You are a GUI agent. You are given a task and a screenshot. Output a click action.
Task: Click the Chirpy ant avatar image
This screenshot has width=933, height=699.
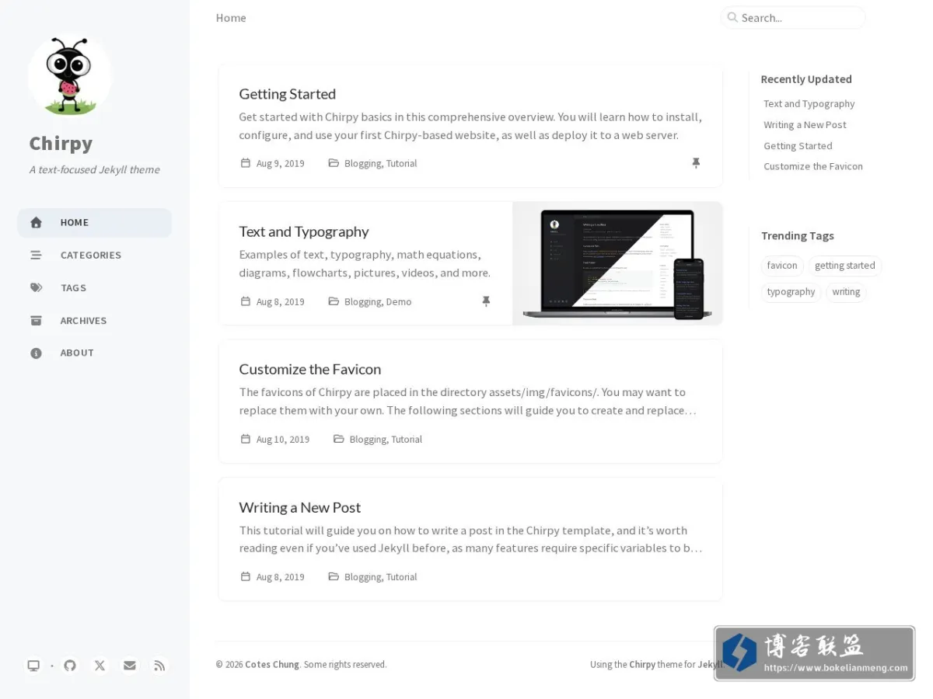[x=69, y=76]
